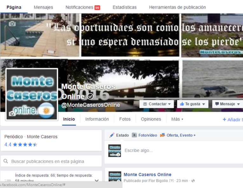Screen dimensions: 243x188
Task: Open the Te gusta dropdown button
Action: [192, 104]
